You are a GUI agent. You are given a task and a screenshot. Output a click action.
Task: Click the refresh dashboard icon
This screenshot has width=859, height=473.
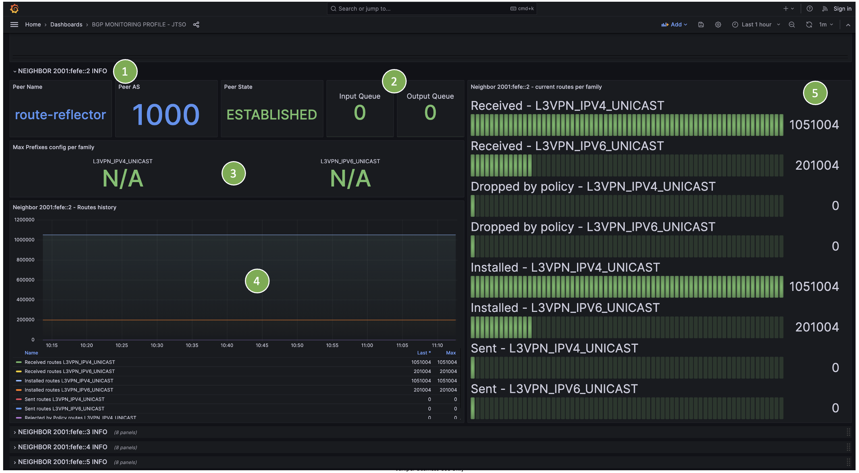809,24
